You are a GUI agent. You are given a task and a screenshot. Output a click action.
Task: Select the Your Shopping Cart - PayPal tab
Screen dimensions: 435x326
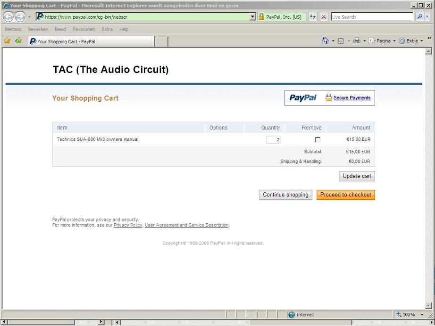(x=91, y=41)
